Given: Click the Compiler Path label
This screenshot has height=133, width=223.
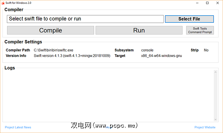Looking at the screenshot, I should click(18, 50).
